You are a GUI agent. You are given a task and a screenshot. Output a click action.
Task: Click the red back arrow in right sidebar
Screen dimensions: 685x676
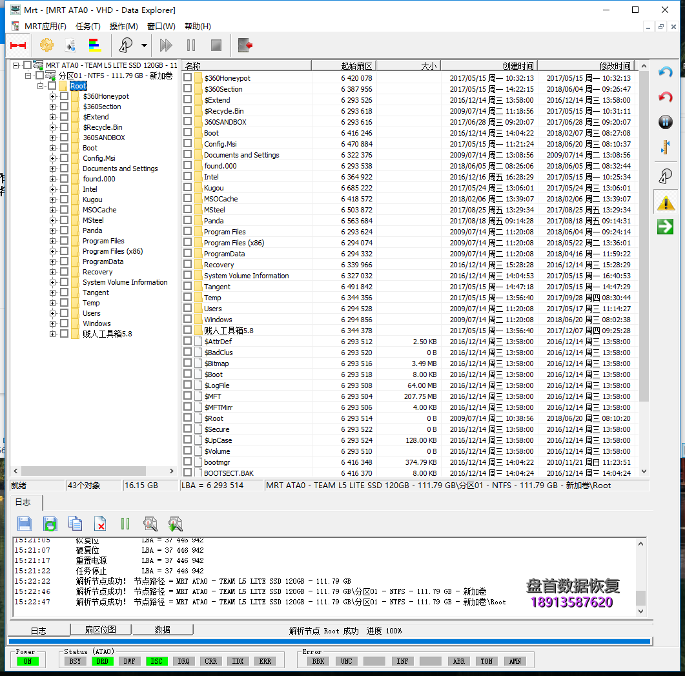pyautogui.click(x=665, y=97)
